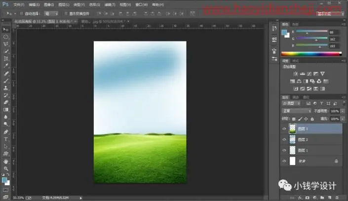348x201 pixels.
Task: Open the Color panel flyout menu
Action: (x=344, y=24)
